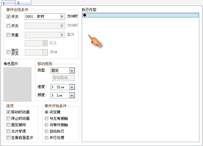The width and height of the screenshot is (203, 146).
Task: Uncheck the first 开关 condition checkbox
Action: click(x=8, y=17)
